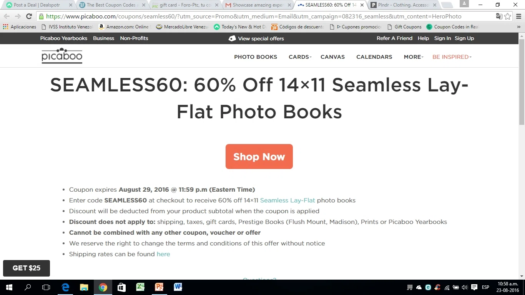The height and width of the screenshot is (295, 525).
Task: Open the Chrome three-dot menu
Action: coord(518,17)
